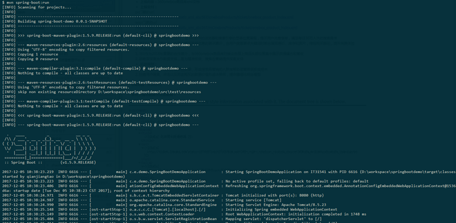
Task: Click the 'skip non existing resourceDirectory' line
Action: [101, 92]
